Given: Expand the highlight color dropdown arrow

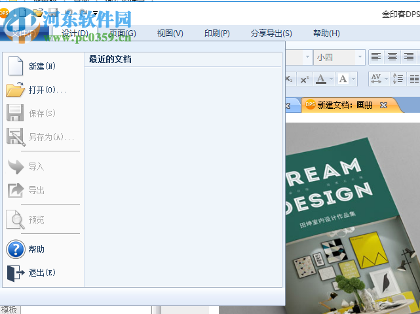Looking at the screenshot, I should [353, 79].
